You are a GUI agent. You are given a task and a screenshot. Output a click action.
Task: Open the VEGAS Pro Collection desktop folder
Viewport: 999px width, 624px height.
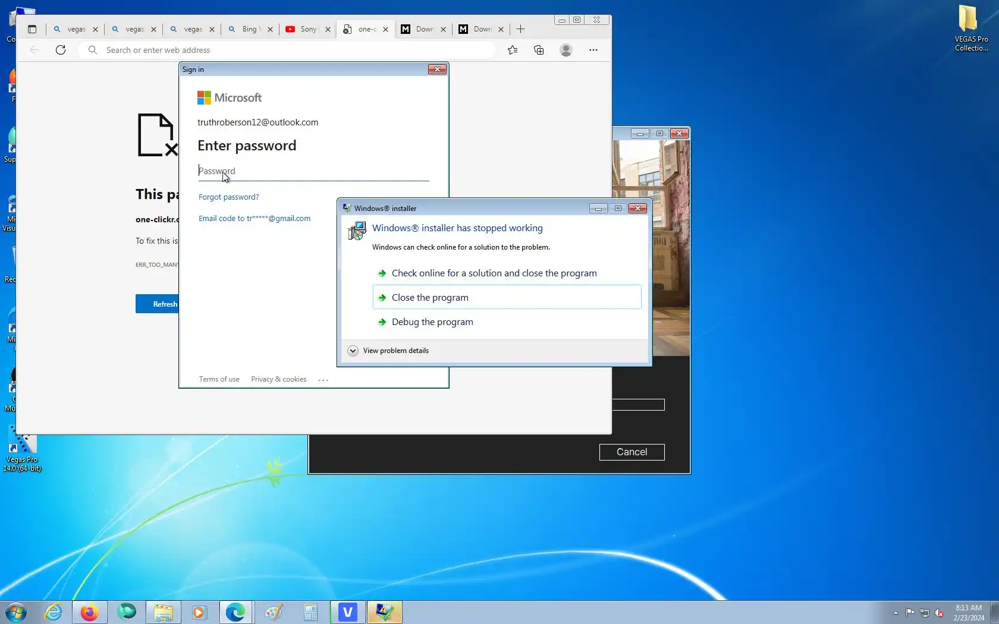coord(971,27)
